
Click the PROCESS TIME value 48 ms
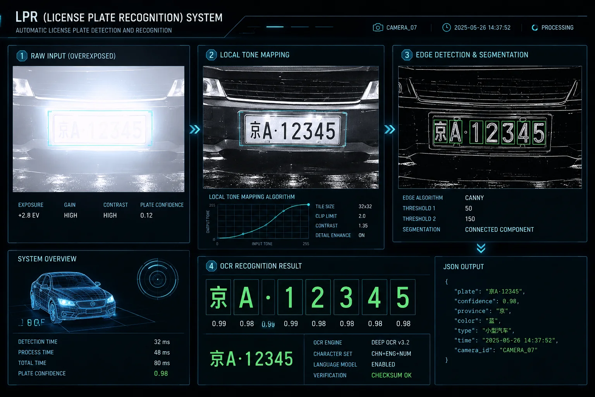162,352
